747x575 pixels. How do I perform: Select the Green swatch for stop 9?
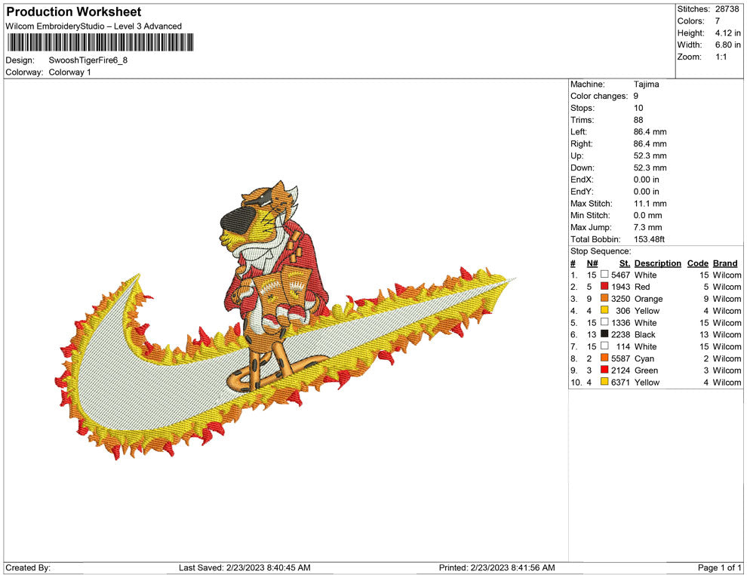[604, 371]
